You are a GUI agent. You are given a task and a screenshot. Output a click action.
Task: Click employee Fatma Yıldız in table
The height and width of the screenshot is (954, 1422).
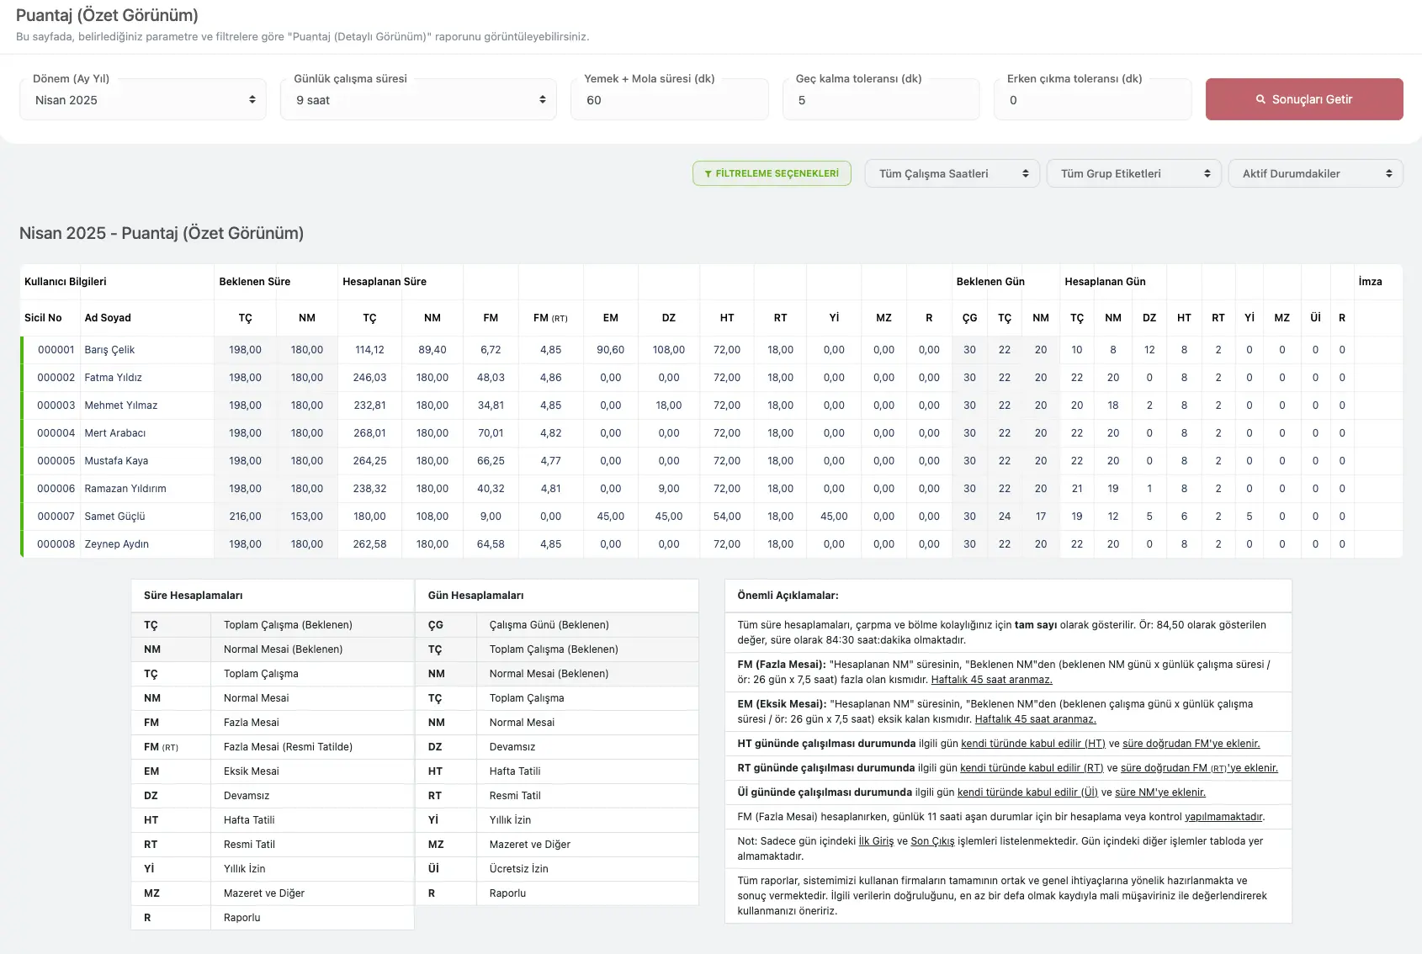tap(113, 378)
